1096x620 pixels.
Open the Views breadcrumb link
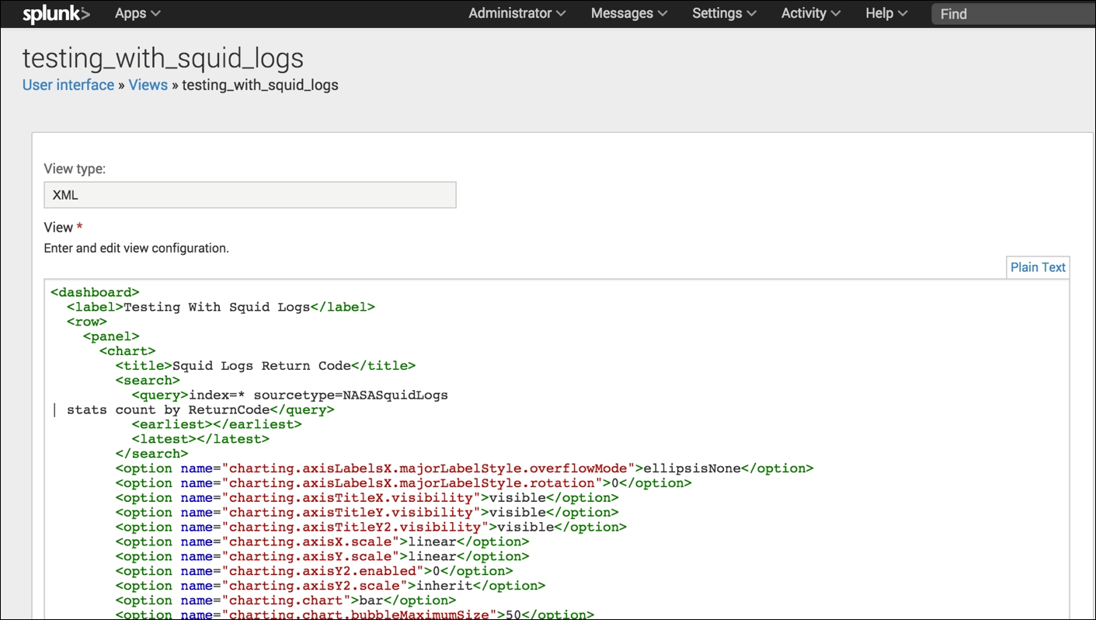(x=148, y=85)
